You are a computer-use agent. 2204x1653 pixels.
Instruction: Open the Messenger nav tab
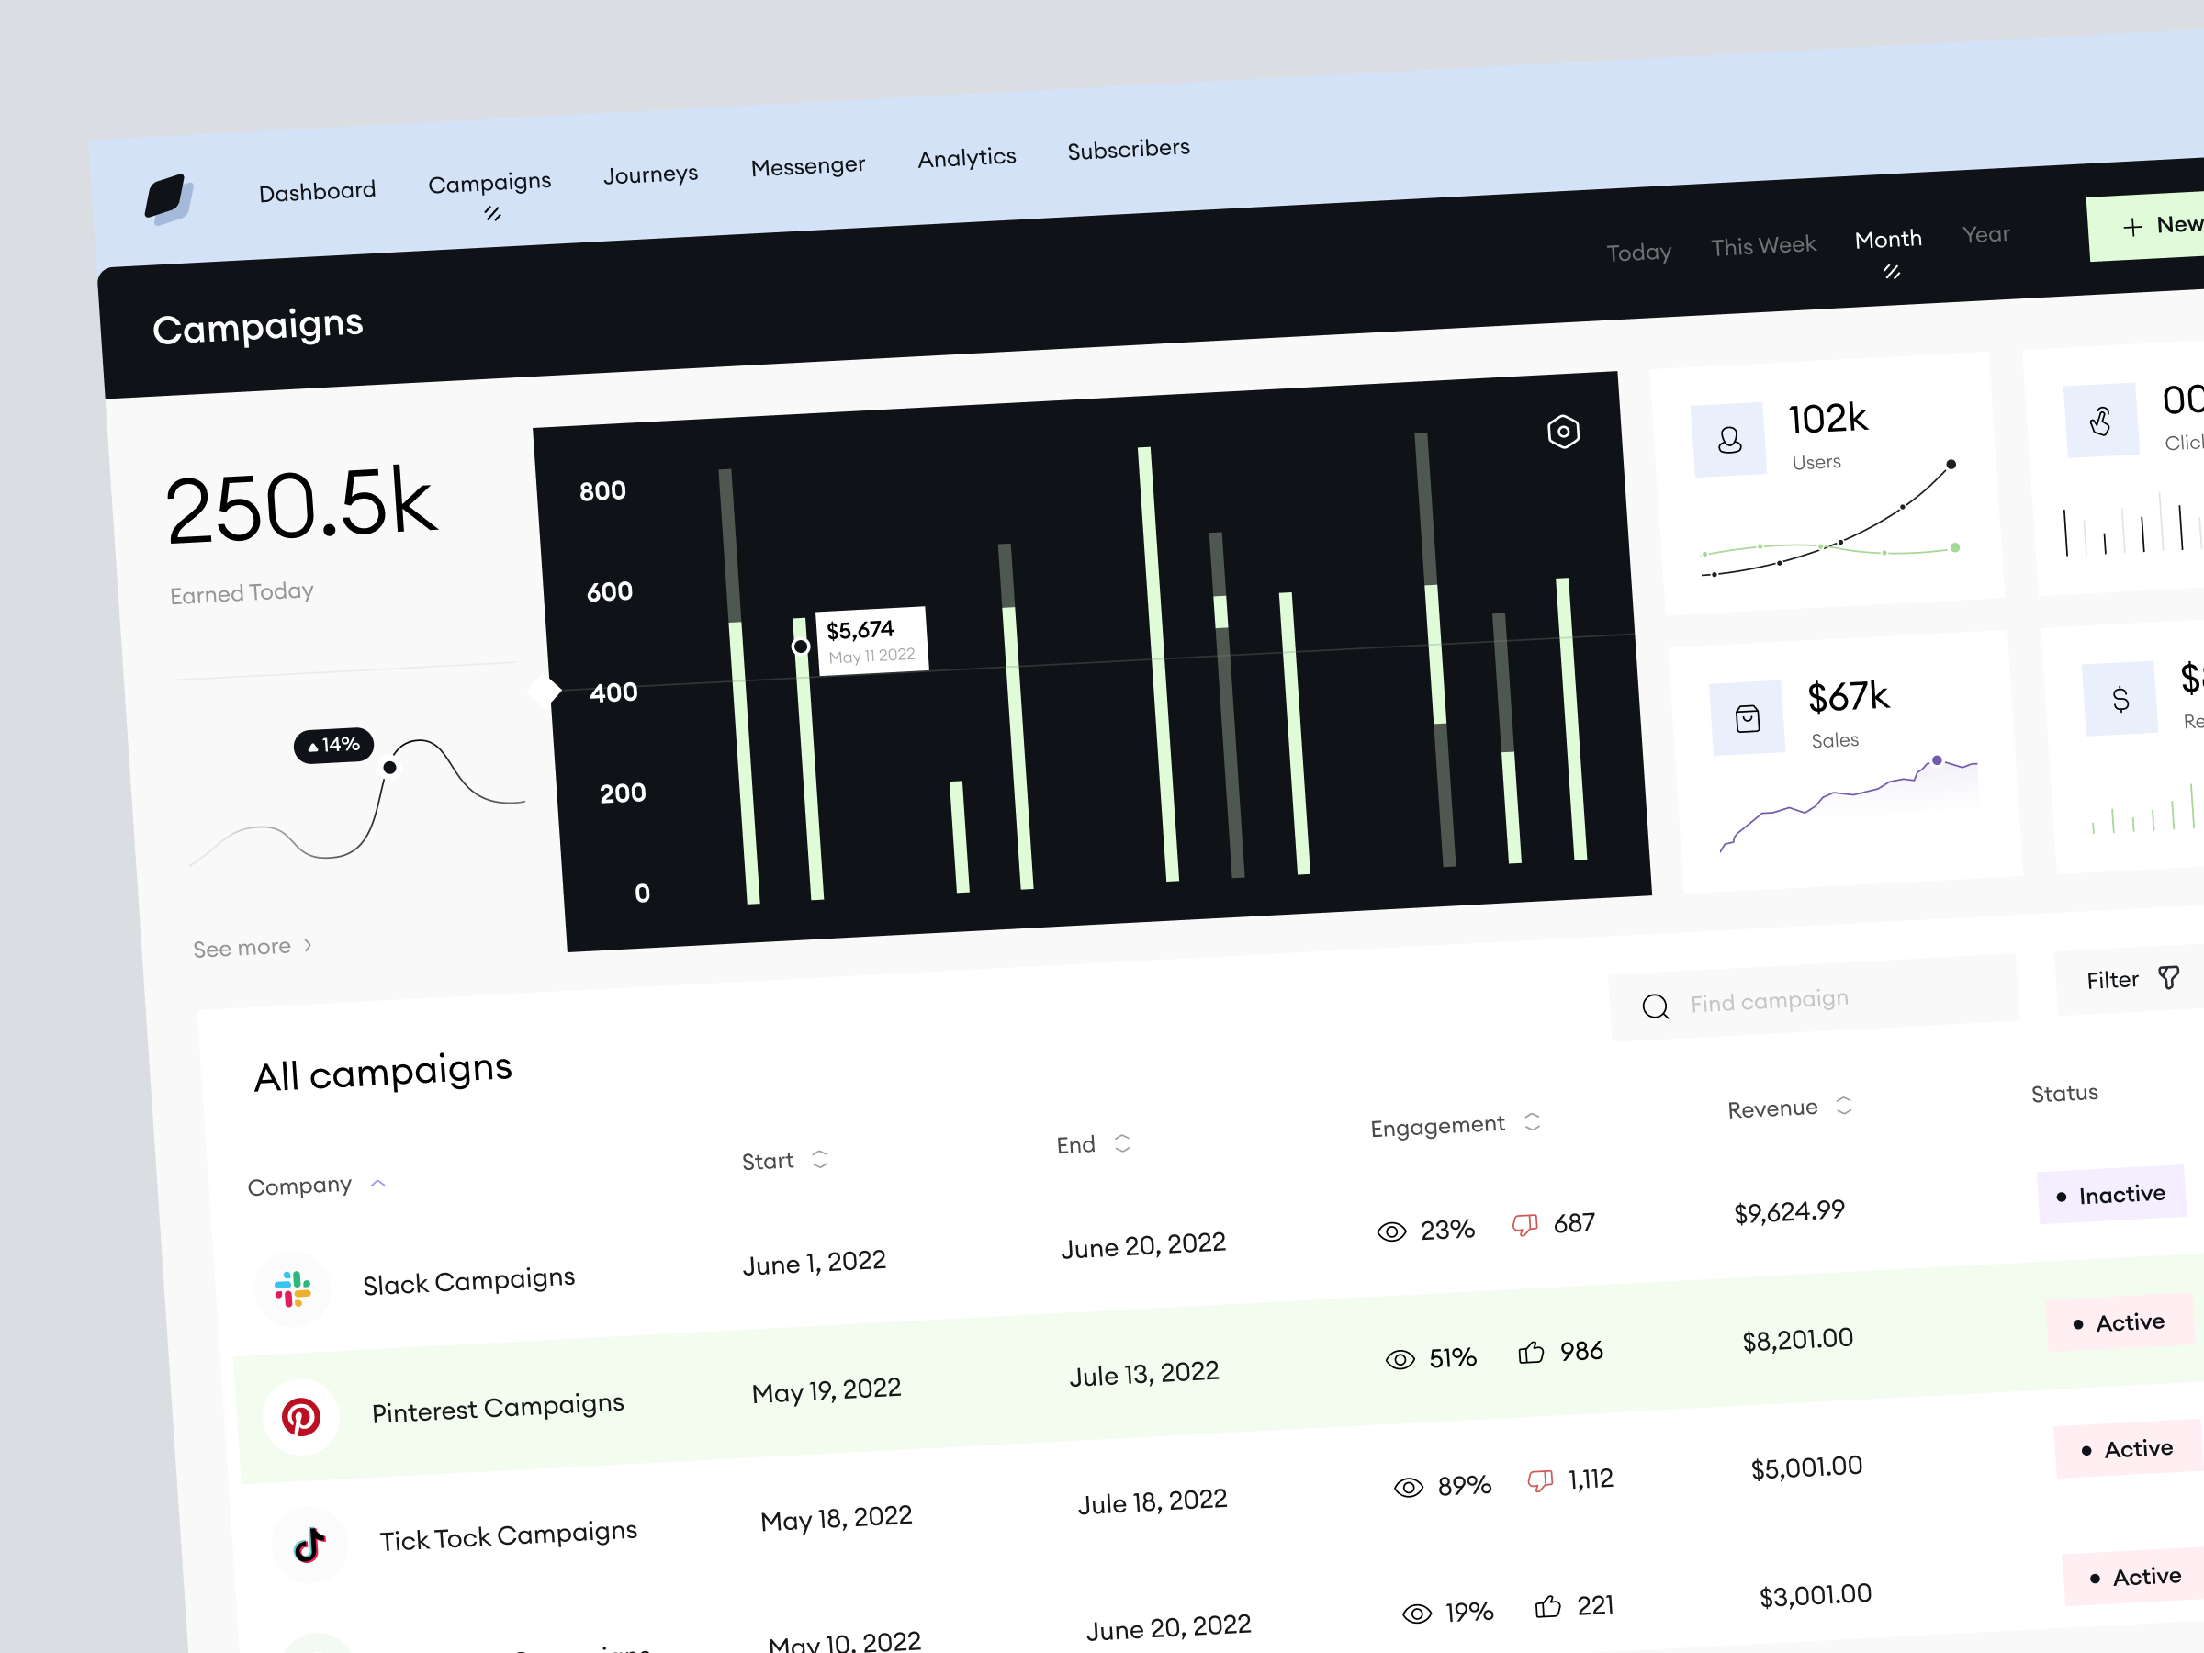pyautogui.click(x=808, y=166)
